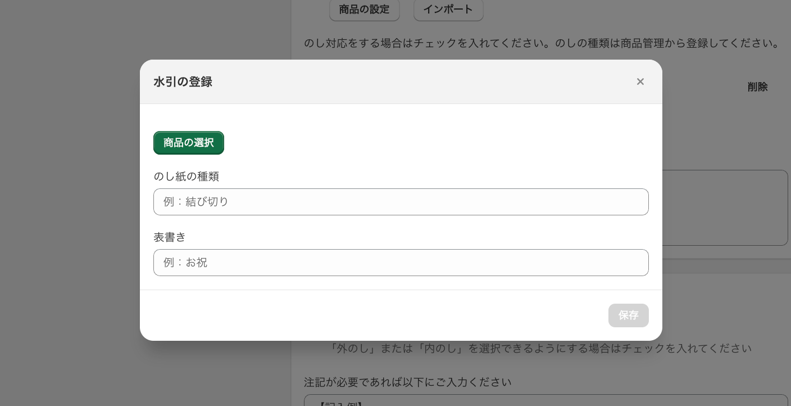Click the 注記が必要であれば以下にご入力ください label
Viewport: 791px width, 406px height.
(x=408, y=382)
